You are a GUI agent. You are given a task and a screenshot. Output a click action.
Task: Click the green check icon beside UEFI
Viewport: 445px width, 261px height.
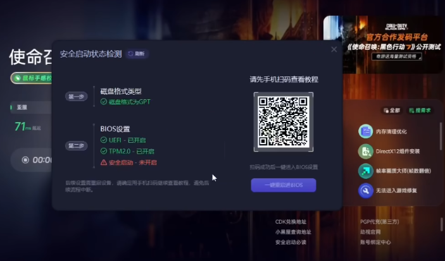pos(104,140)
